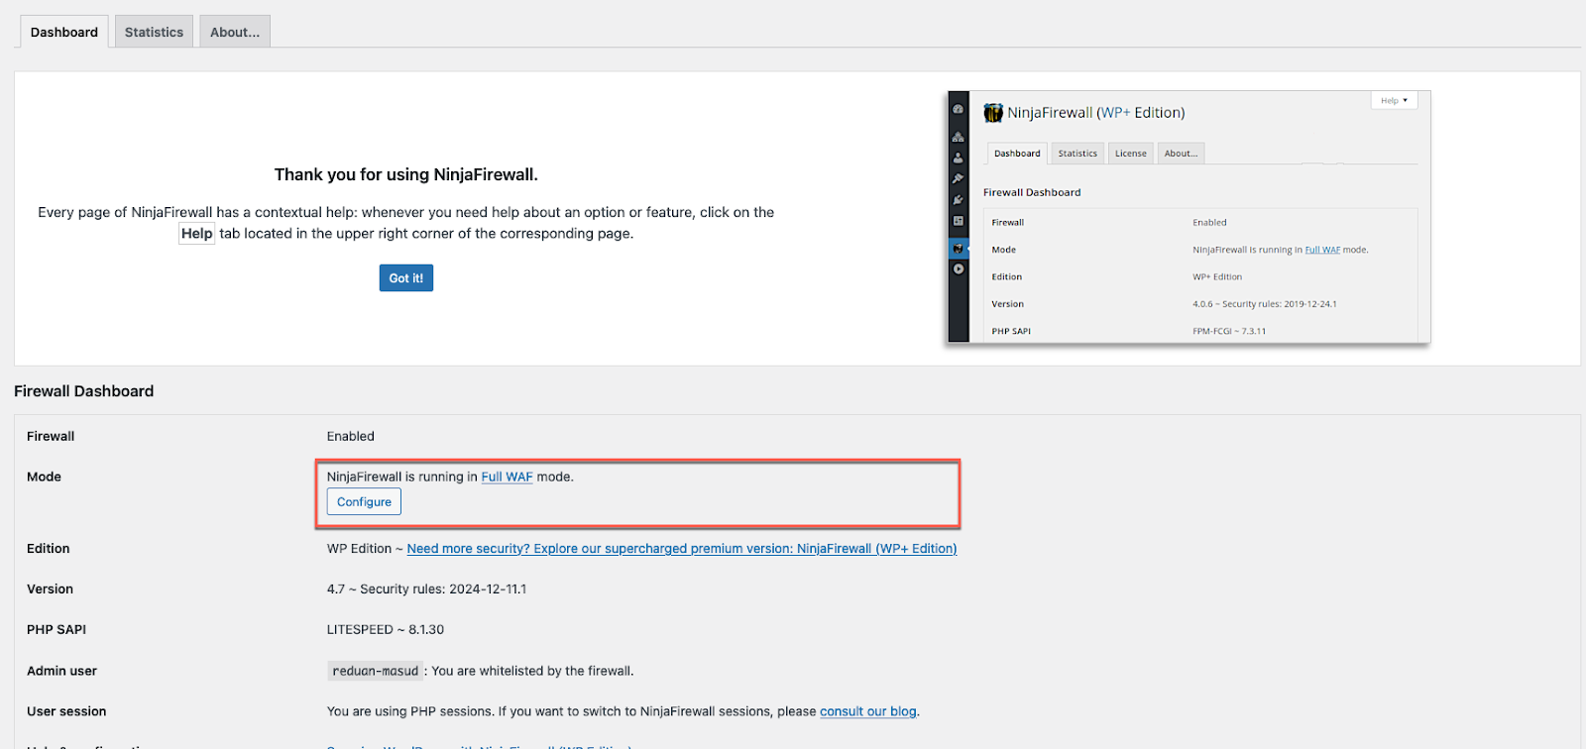Click the Configure button under Mode
Viewport: 1586px width, 749px height.
(x=364, y=502)
